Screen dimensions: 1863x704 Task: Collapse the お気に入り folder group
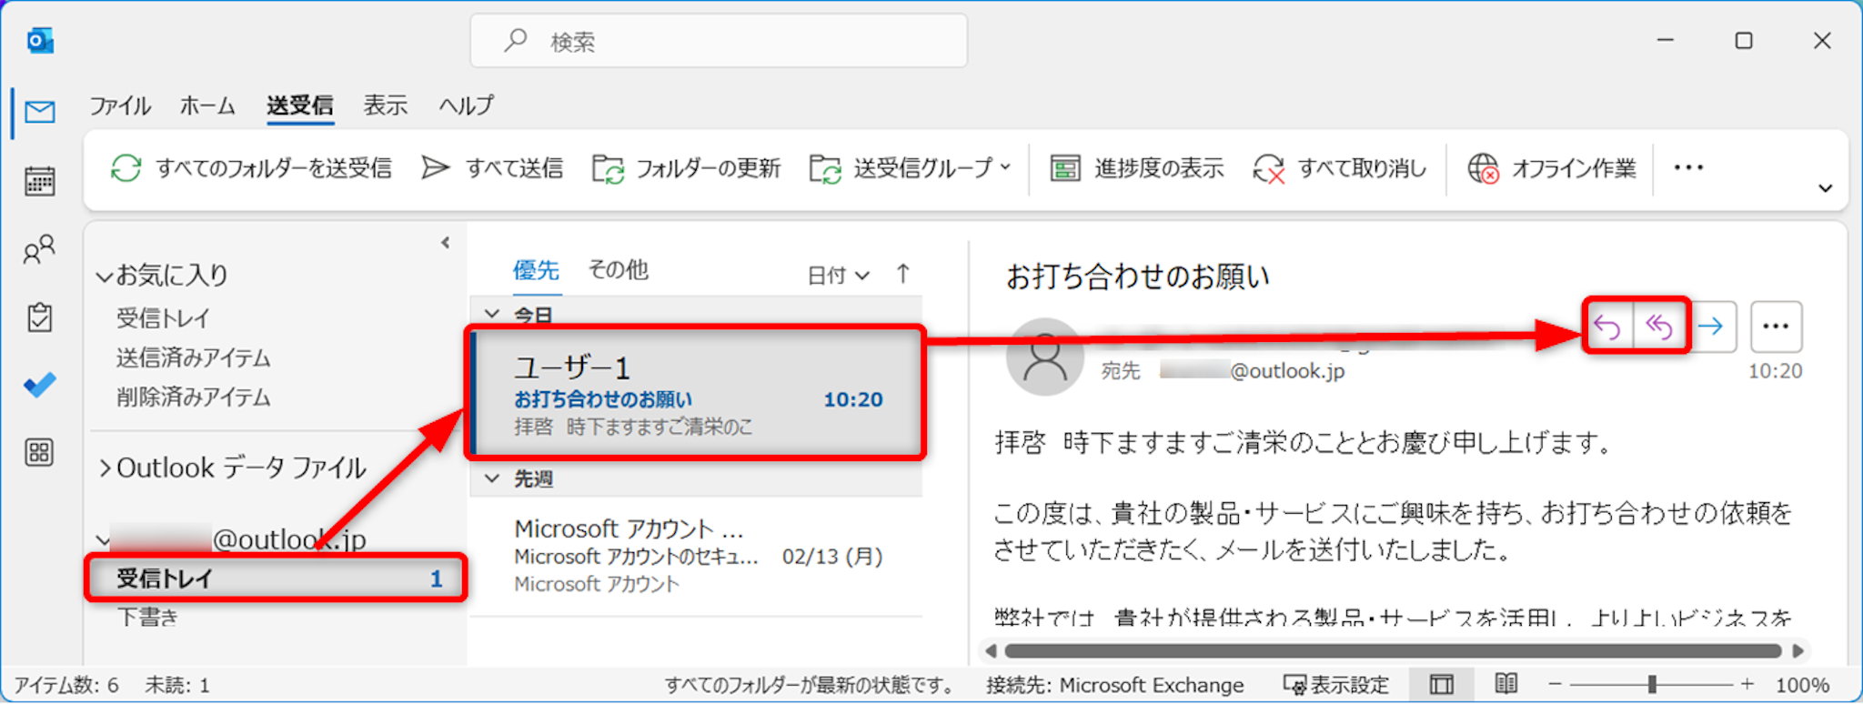106,276
